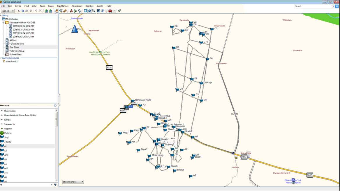Viewport: 340px width, 191px height.
Task: Click the Delete X toolbar icon
Action: coord(31,11)
